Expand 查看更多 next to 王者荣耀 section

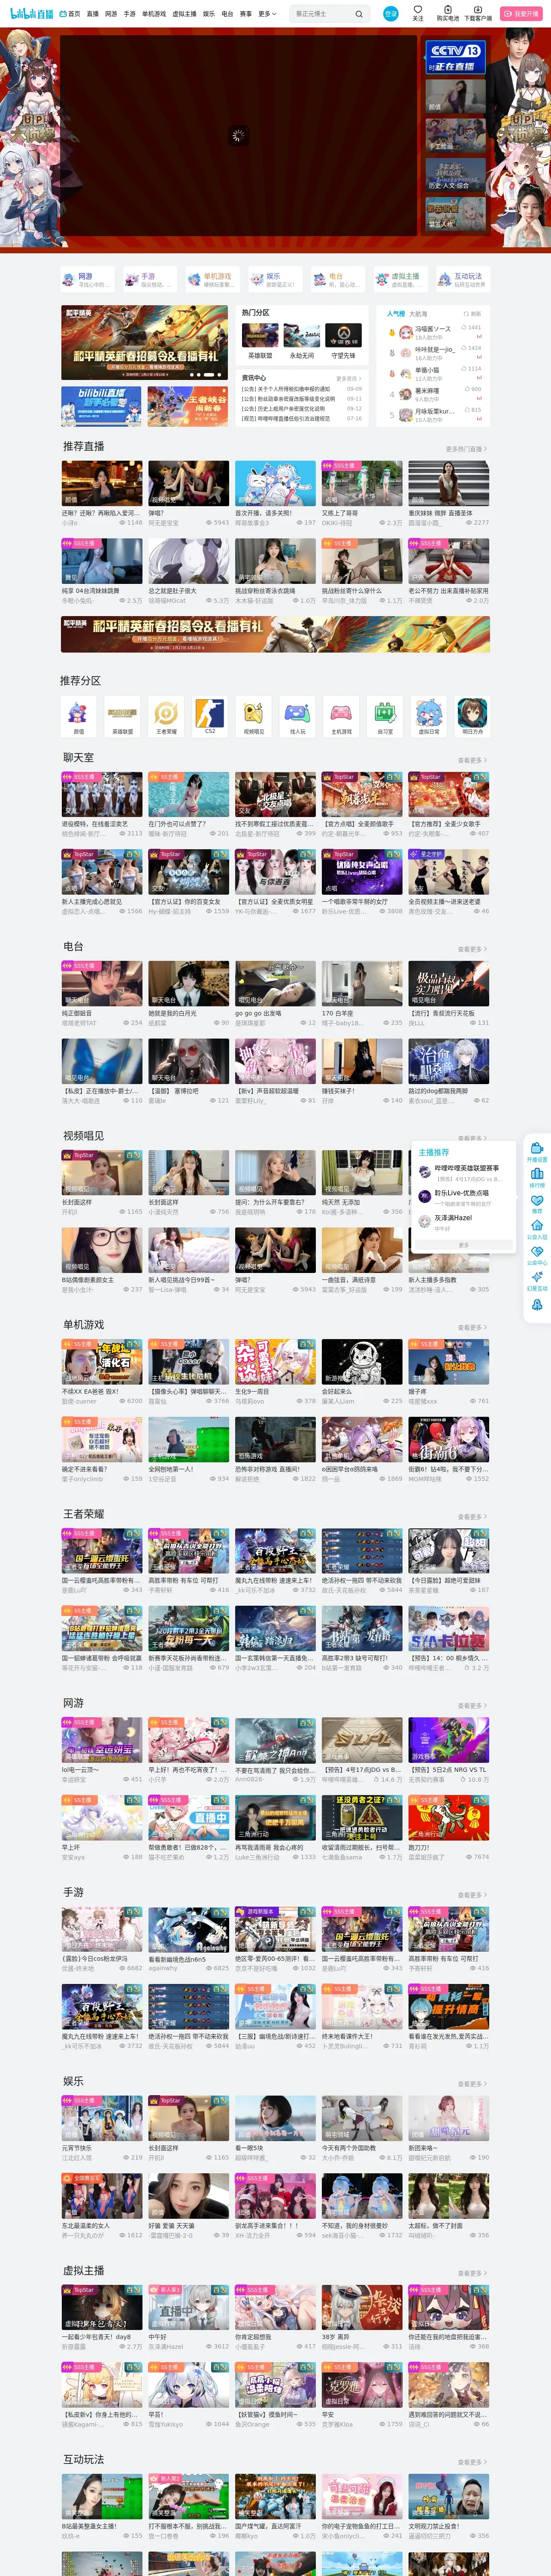pos(472,1516)
